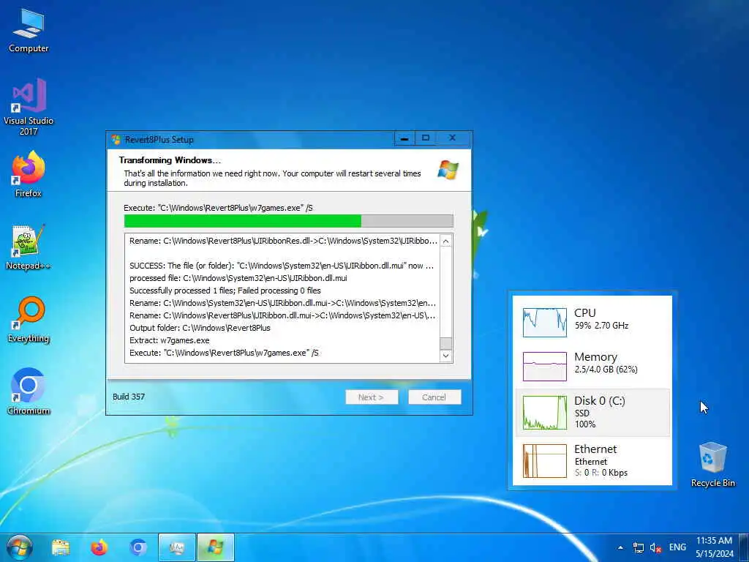Open the Windows Start orb
The height and width of the screenshot is (562, 749).
pos(20,547)
